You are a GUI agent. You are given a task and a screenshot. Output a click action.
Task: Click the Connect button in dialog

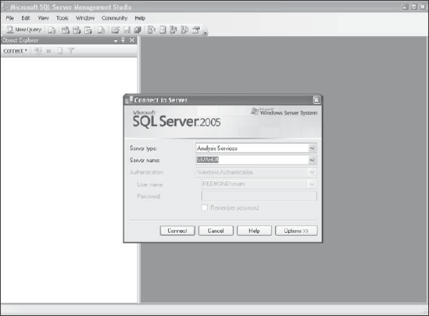point(177,231)
